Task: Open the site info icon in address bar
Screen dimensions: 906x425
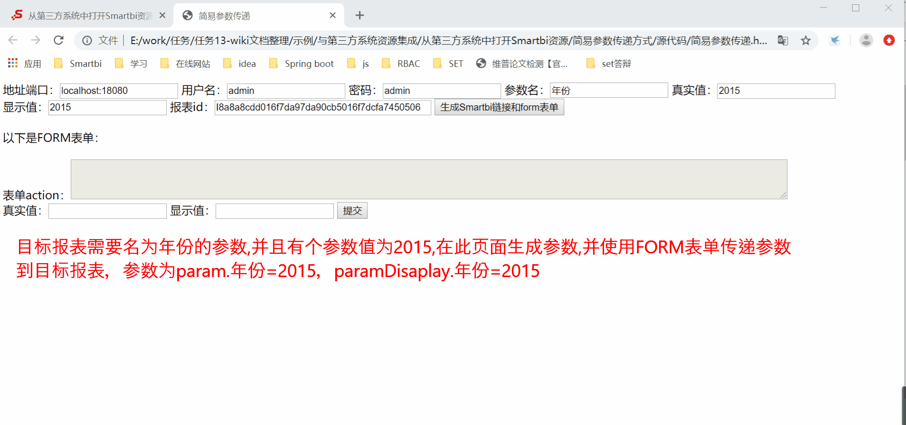Action: pyautogui.click(x=87, y=40)
